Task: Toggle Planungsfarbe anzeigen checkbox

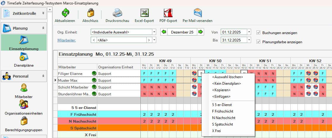Action: click(258, 42)
